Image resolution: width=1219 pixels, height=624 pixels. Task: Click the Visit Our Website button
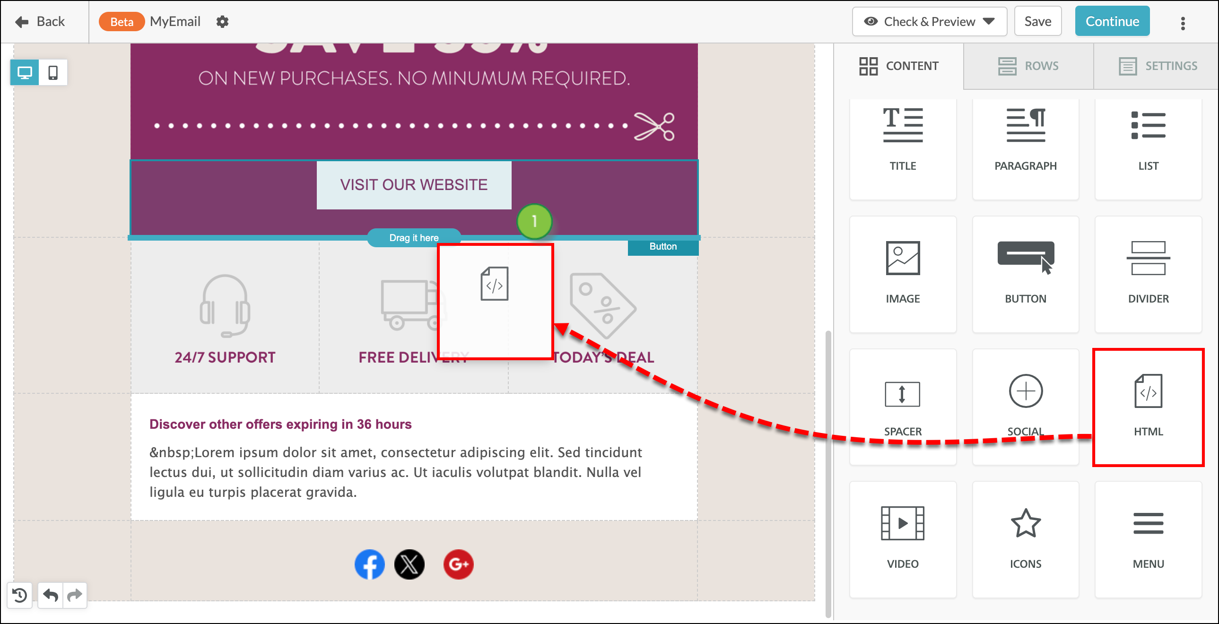[414, 184]
